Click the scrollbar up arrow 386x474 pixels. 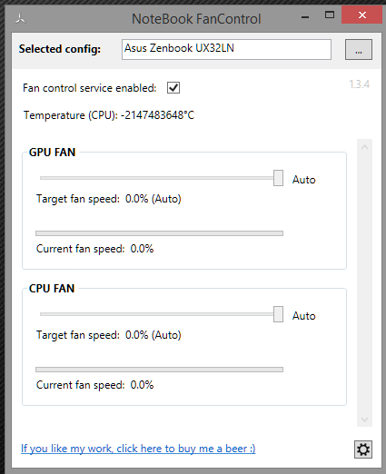(364, 147)
